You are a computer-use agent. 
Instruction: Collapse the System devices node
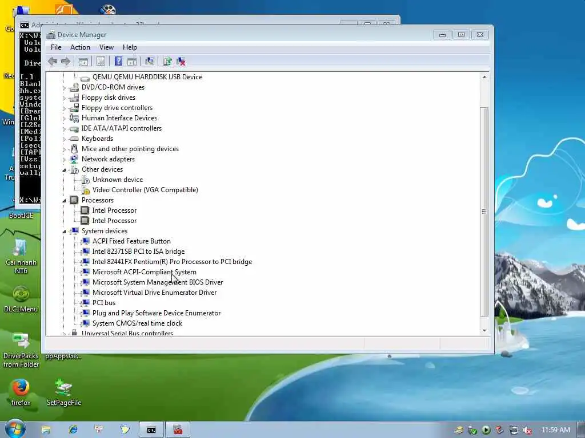(64, 232)
